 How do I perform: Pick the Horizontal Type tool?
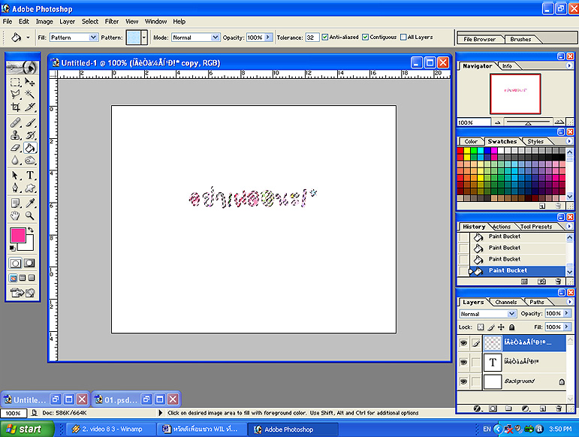pyautogui.click(x=30, y=176)
